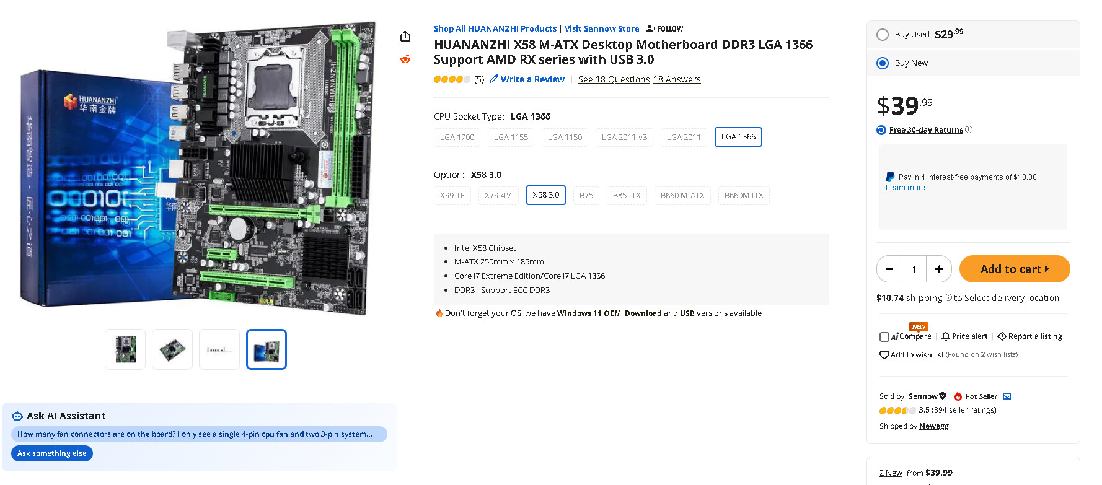This screenshot has height=485, width=1102.
Task: Click the share icon beside product image
Action: pyautogui.click(x=405, y=36)
